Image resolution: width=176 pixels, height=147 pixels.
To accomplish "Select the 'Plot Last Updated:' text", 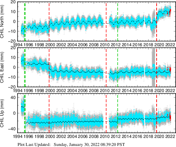I will tap(34, 144).
